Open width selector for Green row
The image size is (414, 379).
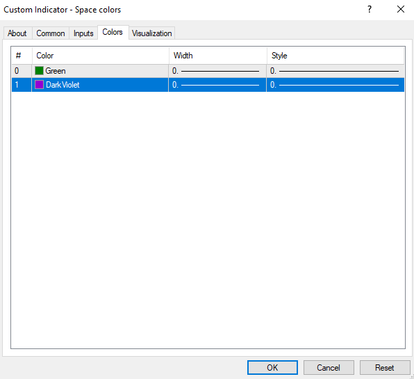pos(217,71)
